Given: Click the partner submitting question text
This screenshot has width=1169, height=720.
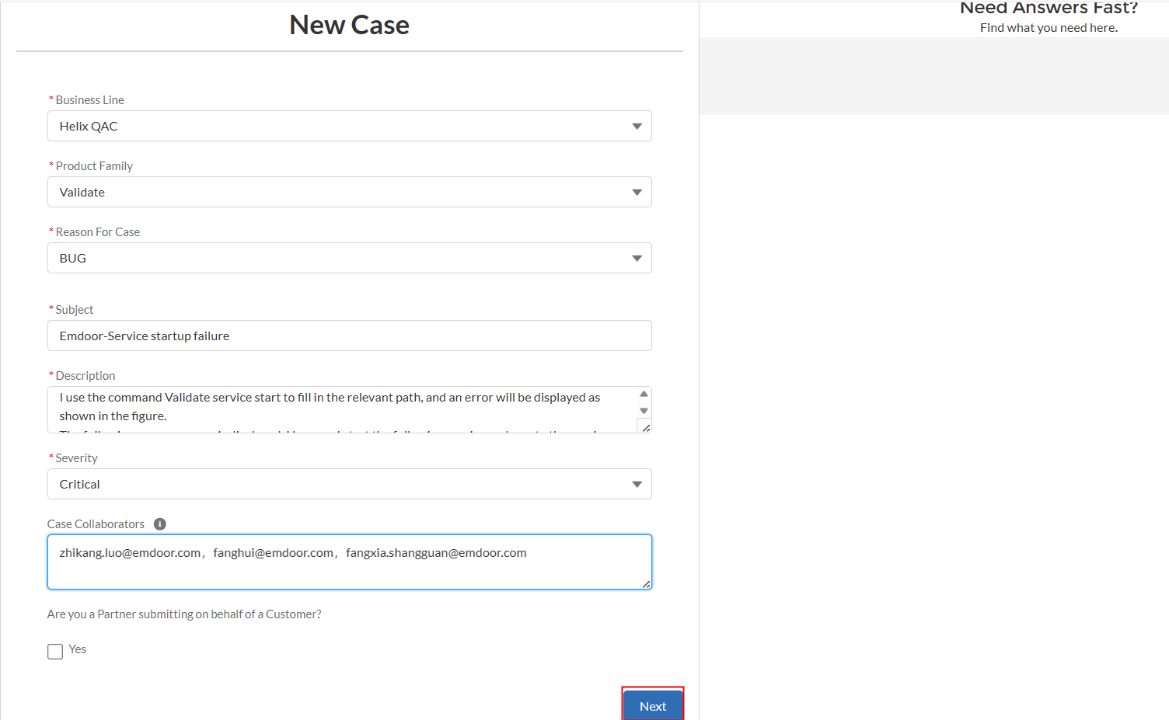Looking at the screenshot, I should 184,614.
